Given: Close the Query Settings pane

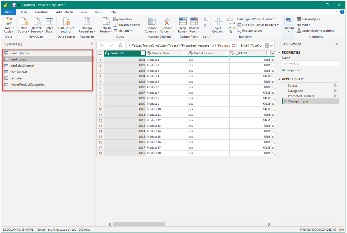Looking at the screenshot, I should click(x=337, y=44).
